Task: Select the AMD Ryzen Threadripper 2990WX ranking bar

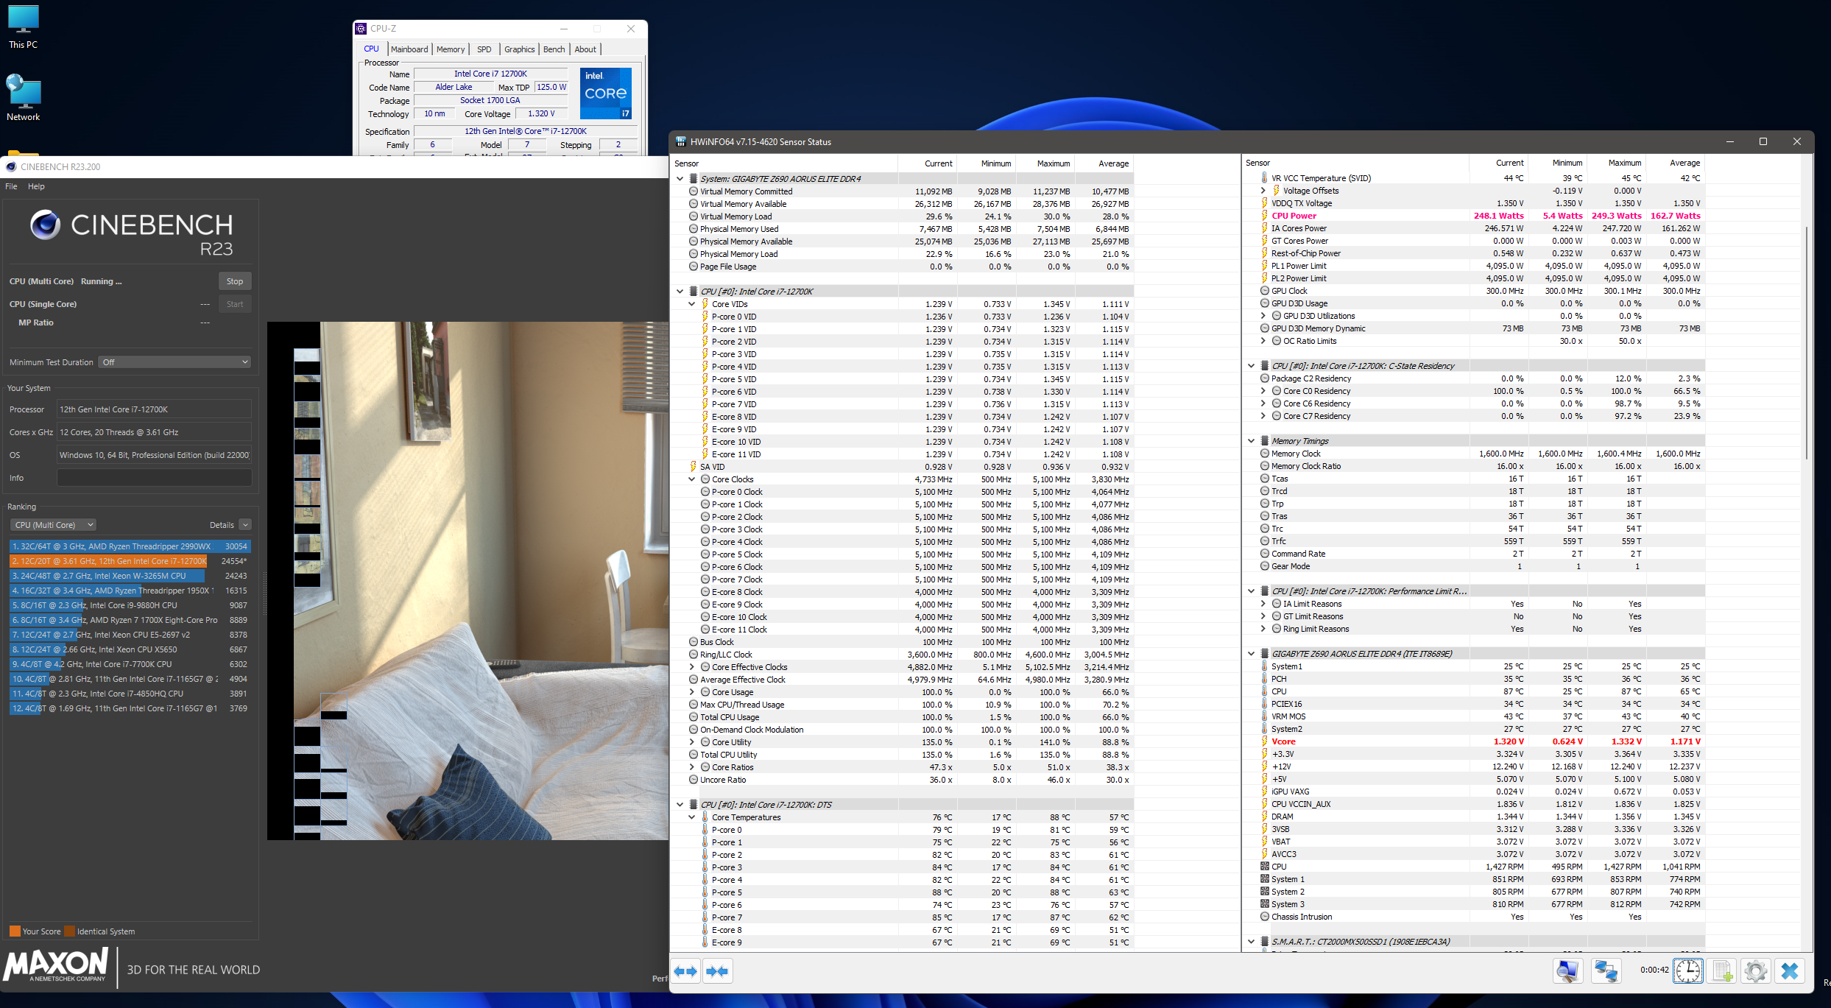Action: point(130,546)
